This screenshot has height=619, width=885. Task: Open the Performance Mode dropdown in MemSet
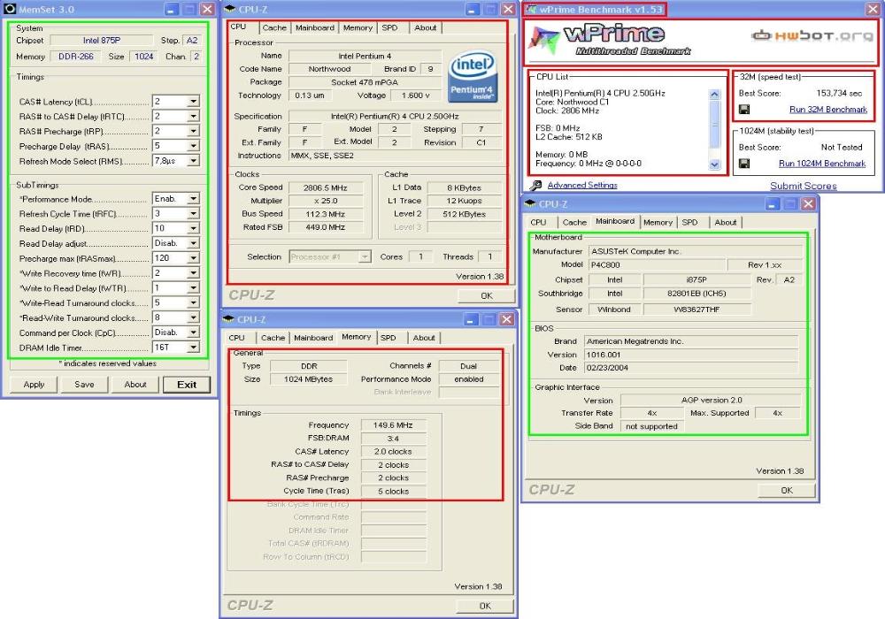tap(193, 198)
